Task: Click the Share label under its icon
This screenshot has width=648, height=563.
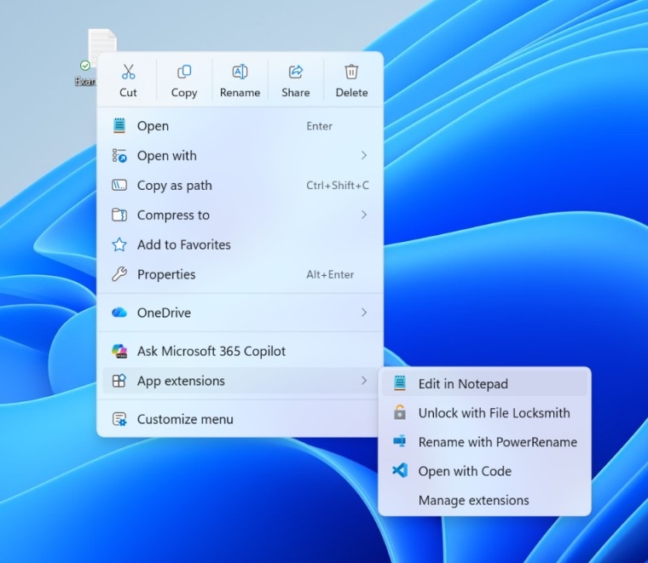Action: (x=296, y=93)
